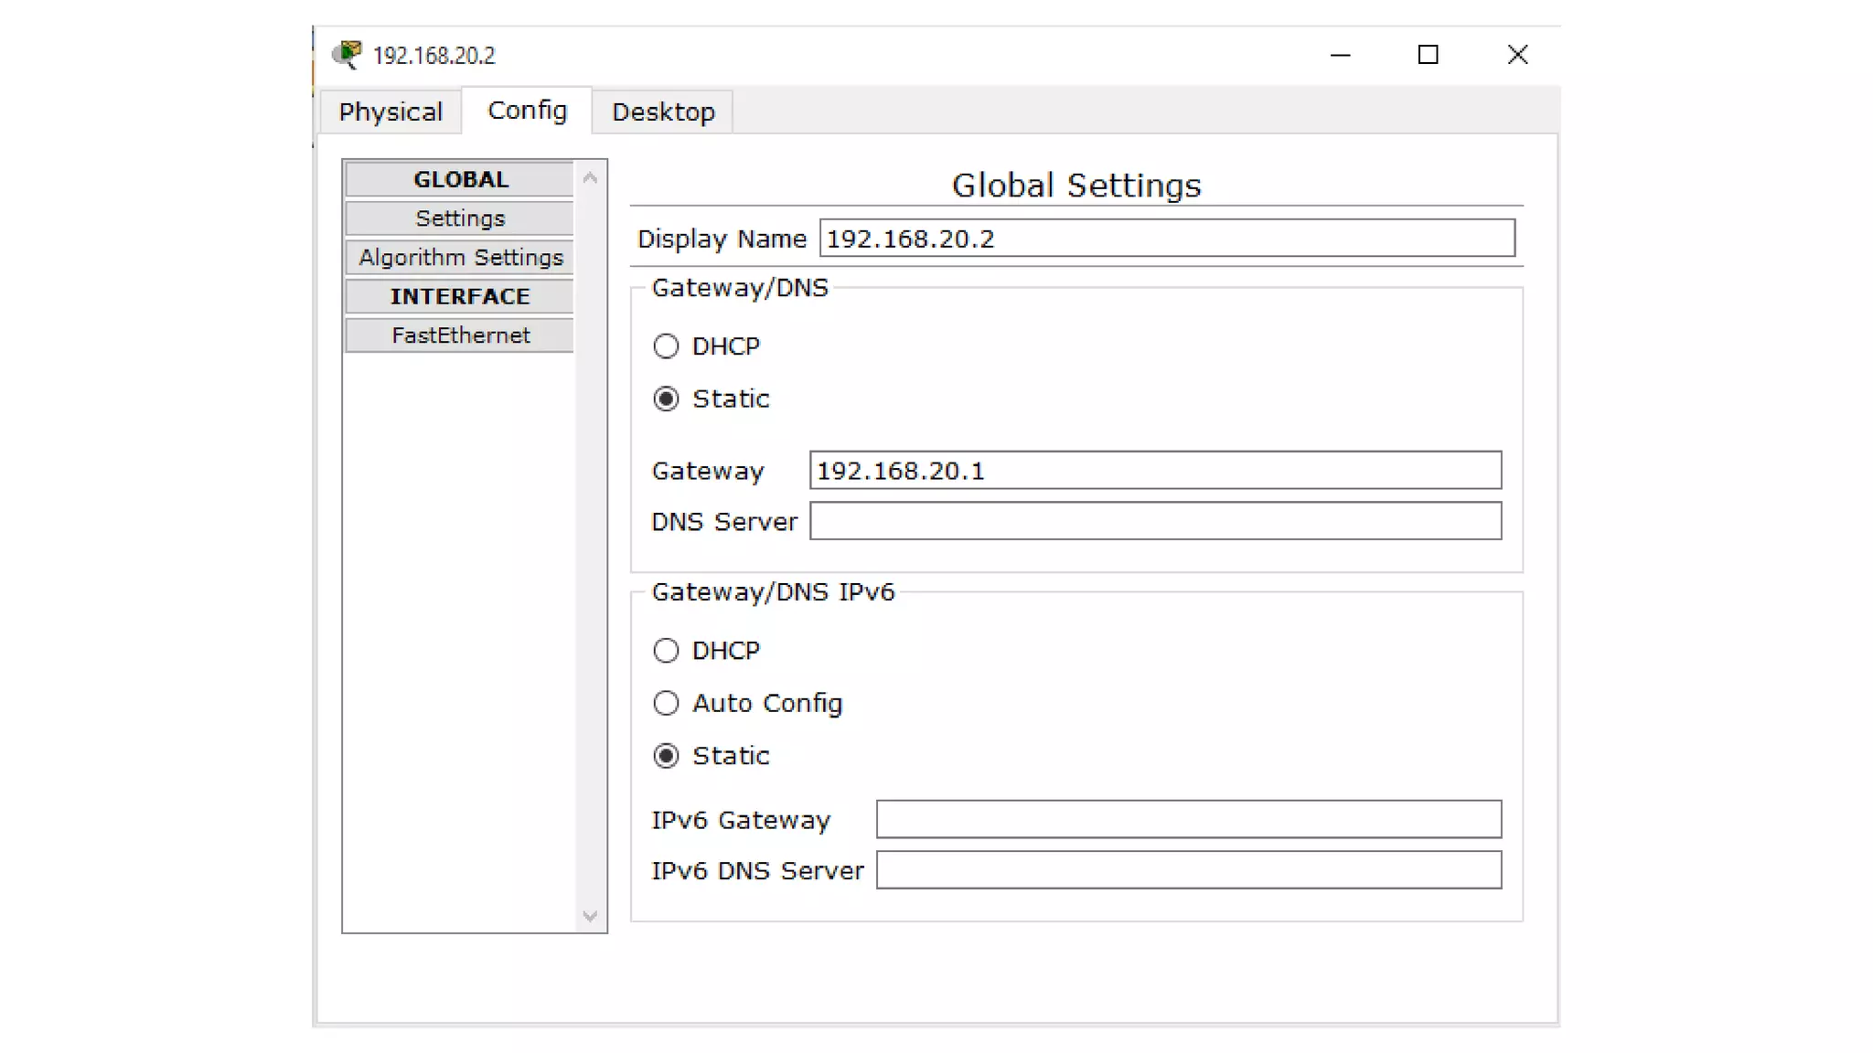Image resolution: width=1873 pixels, height=1053 pixels.
Task: Select the INTERFACE section header
Action: coord(460,296)
